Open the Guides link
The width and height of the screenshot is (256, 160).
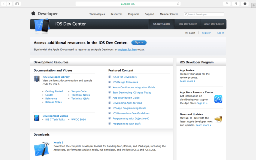pos(49,95)
